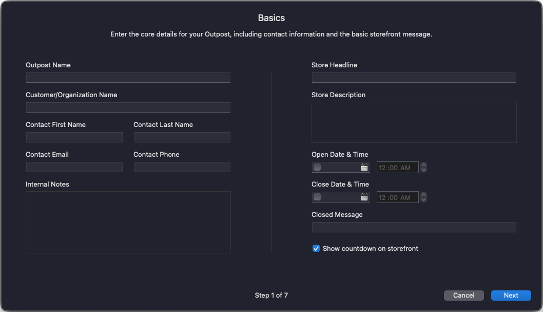The width and height of the screenshot is (543, 312).
Task: Click the Customer/Organization Name field
Action: click(x=128, y=107)
